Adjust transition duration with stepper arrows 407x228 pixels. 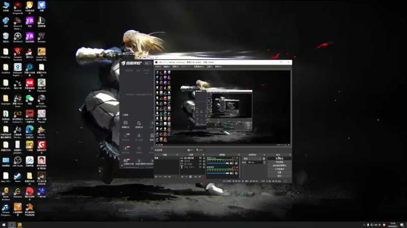point(264,162)
